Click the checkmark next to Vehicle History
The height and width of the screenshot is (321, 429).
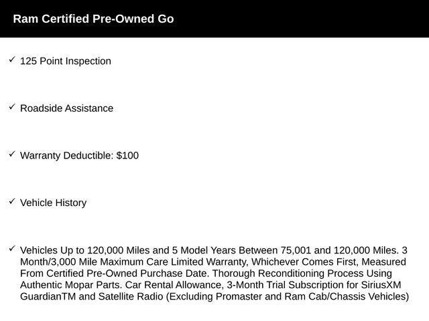(12, 201)
